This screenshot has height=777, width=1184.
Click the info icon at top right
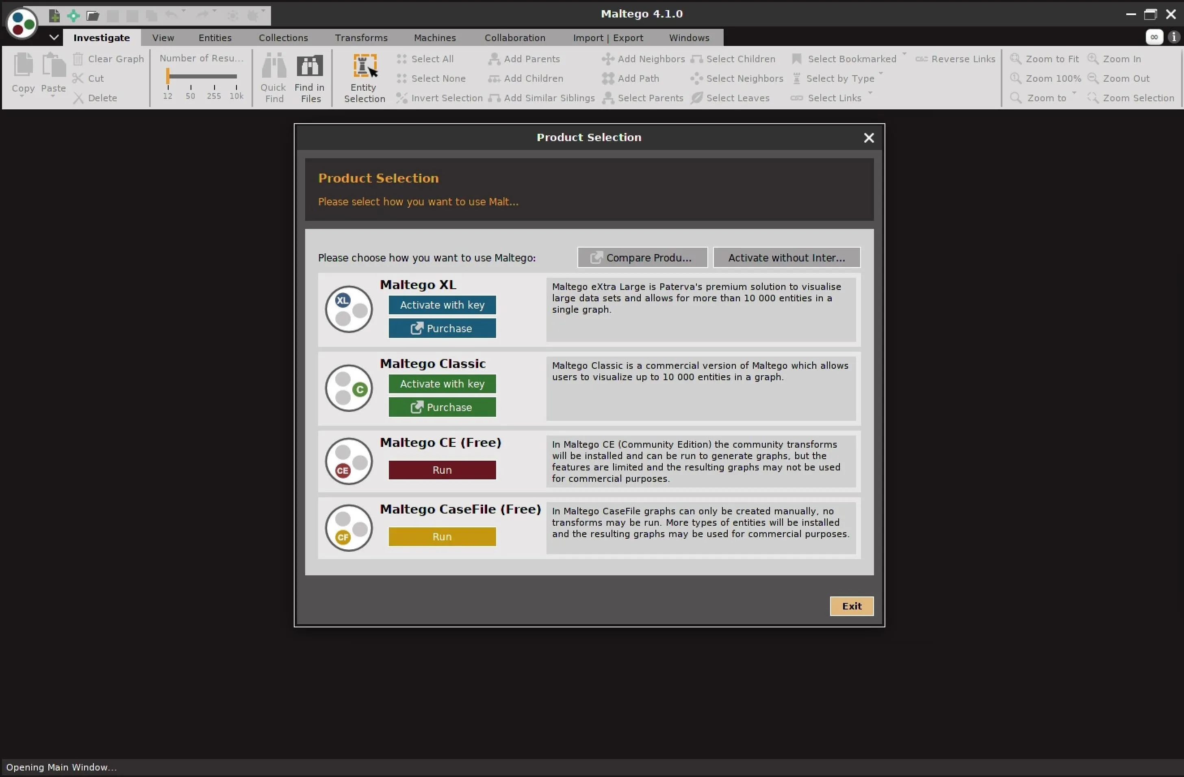(1174, 37)
